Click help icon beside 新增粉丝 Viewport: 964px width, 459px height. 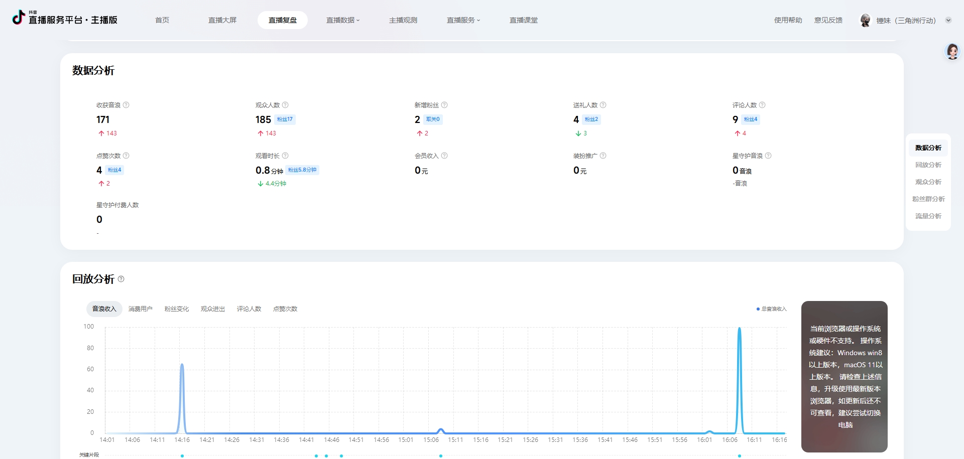(x=444, y=105)
